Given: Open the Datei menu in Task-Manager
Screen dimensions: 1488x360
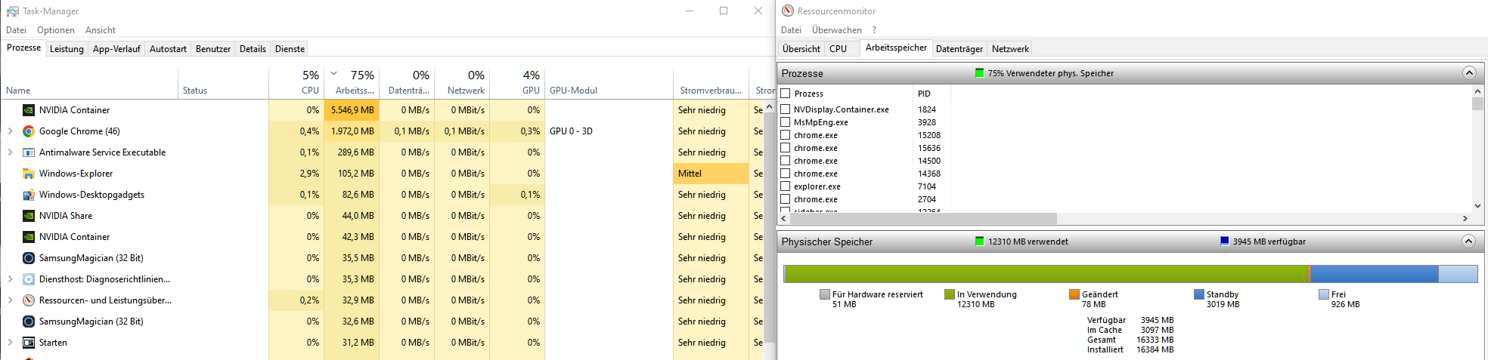Looking at the screenshot, I should (x=16, y=30).
